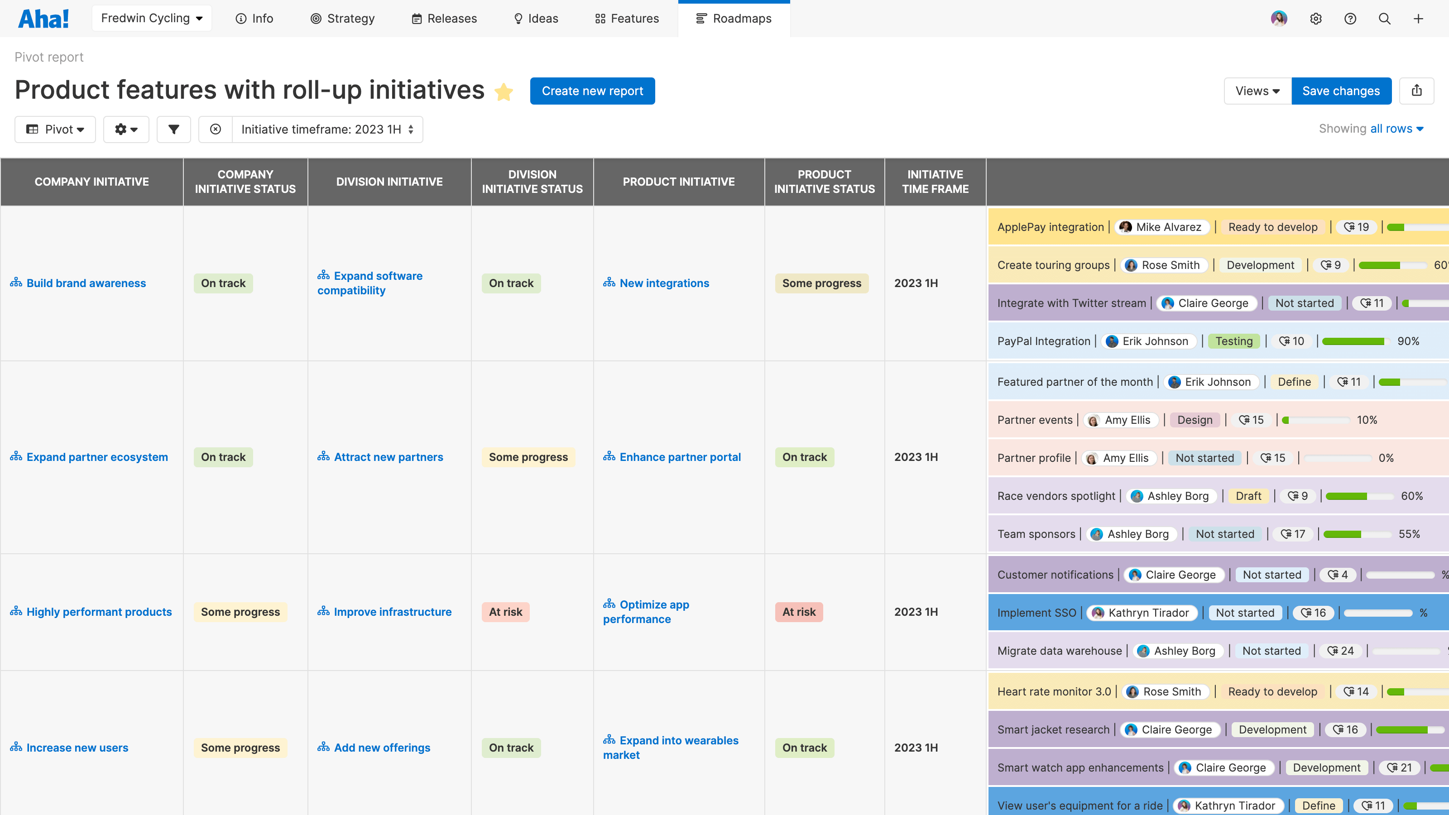This screenshot has height=815, width=1449.
Task: Open the filter funnel icon
Action: pos(174,129)
